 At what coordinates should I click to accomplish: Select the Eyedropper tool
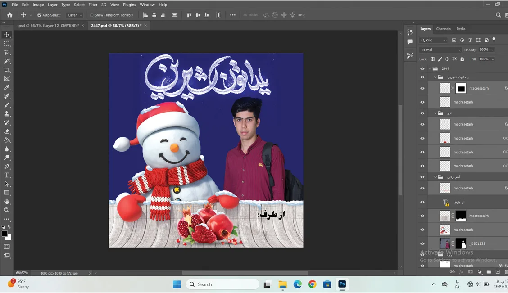coord(6,87)
